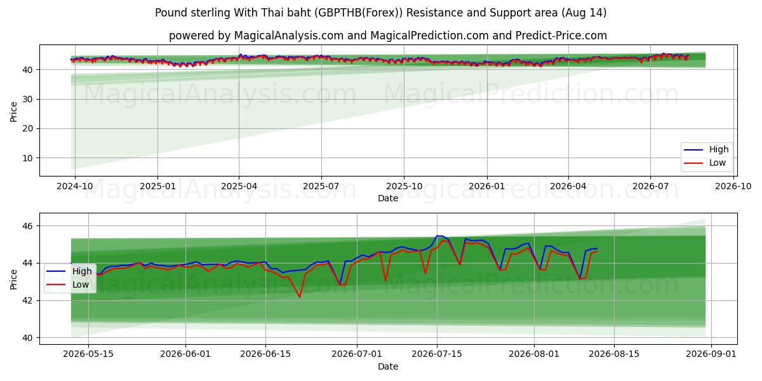
Task: Click the lower chart '2026-08-15' tick label
Action: [613, 355]
